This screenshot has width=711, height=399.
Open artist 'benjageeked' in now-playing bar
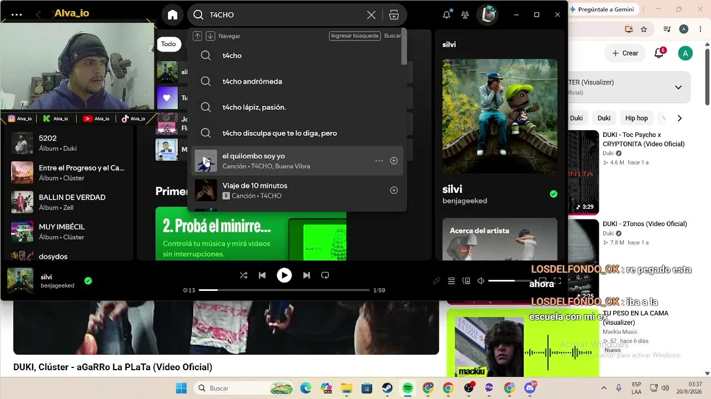[57, 285]
